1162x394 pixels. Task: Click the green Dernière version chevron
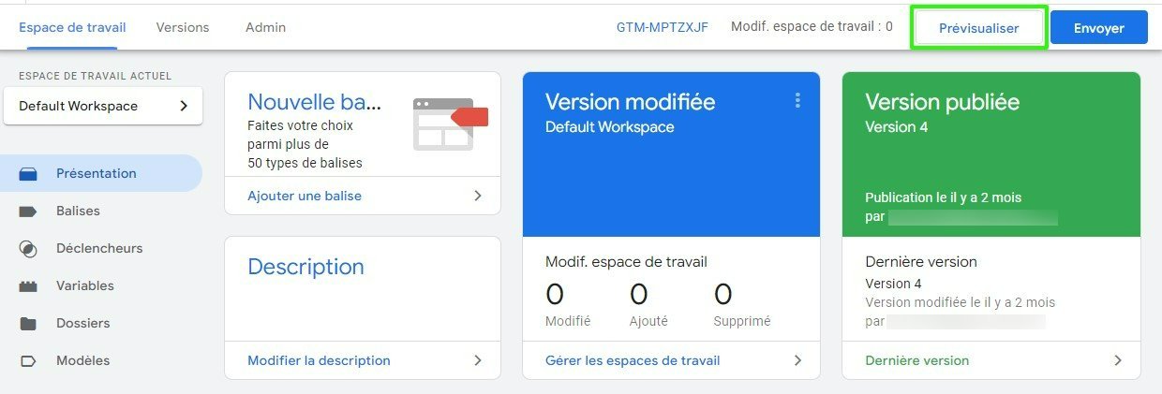(1118, 360)
